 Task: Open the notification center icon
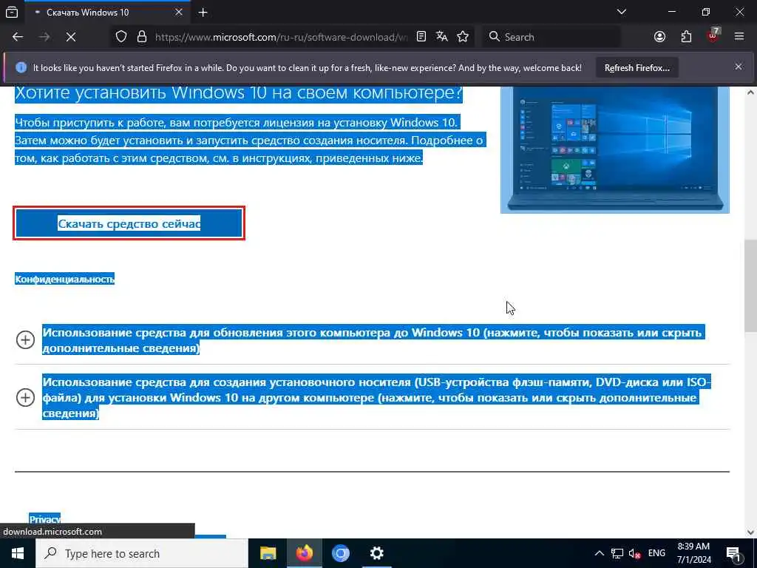point(734,553)
